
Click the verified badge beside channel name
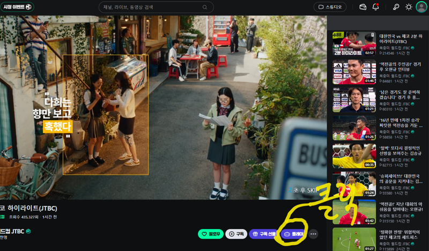(x=28, y=231)
